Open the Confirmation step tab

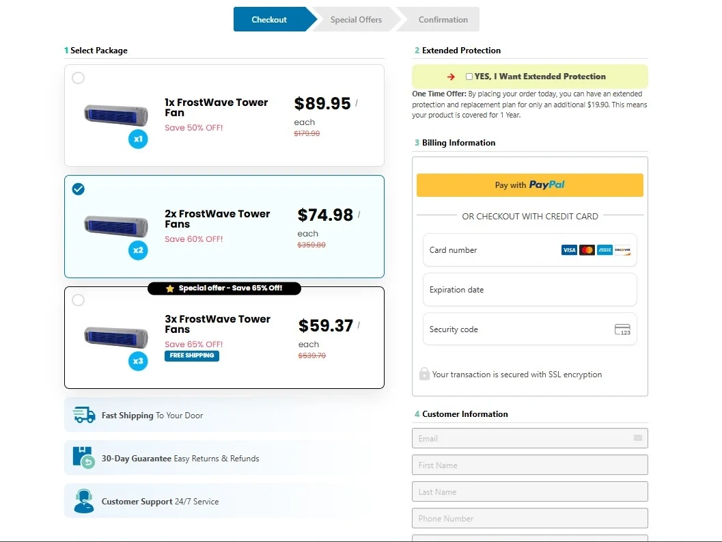point(443,20)
